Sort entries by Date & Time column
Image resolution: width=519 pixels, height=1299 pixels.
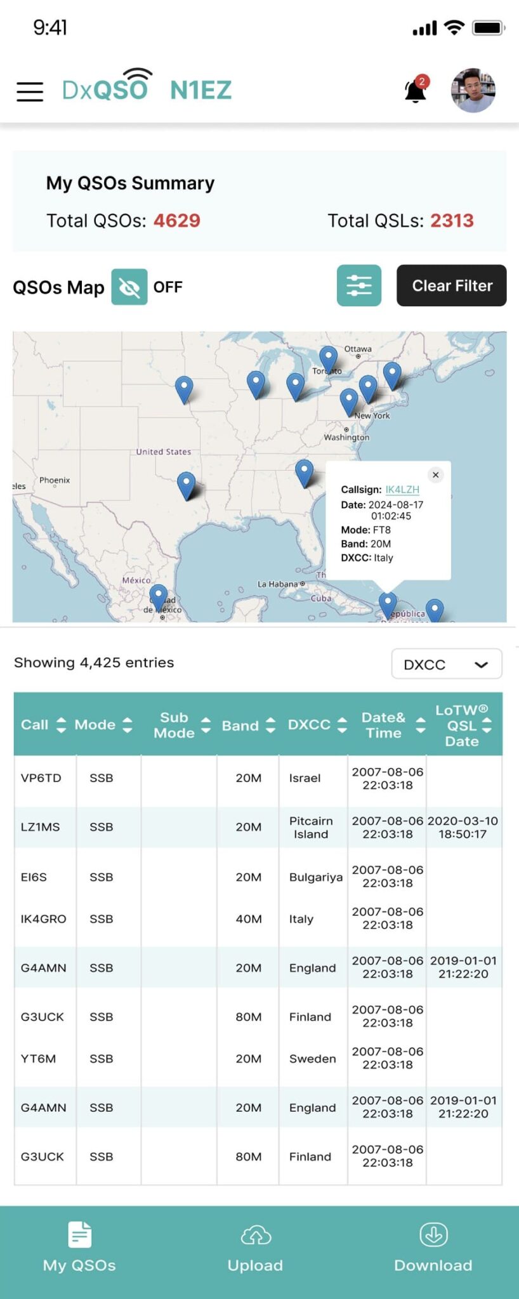[x=420, y=725]
